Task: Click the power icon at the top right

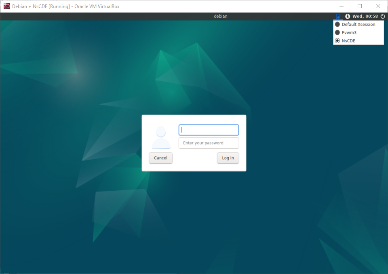Action: pyautogui.click(x=382, y=16)
